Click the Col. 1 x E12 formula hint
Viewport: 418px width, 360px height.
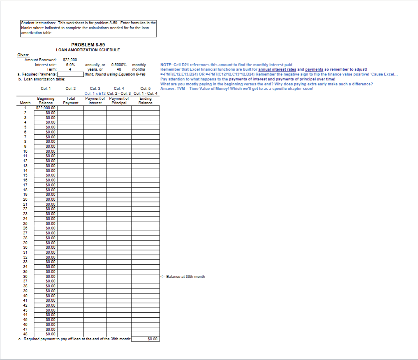click(95, 93)
